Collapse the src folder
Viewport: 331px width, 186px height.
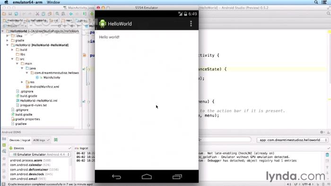12,59
